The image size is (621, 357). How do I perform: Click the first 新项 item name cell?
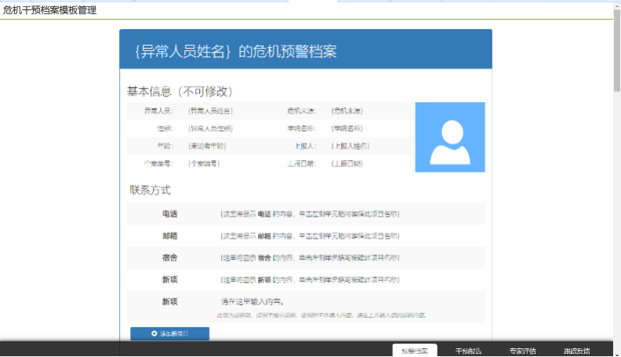pyautogui.click(x=170, y=279)
